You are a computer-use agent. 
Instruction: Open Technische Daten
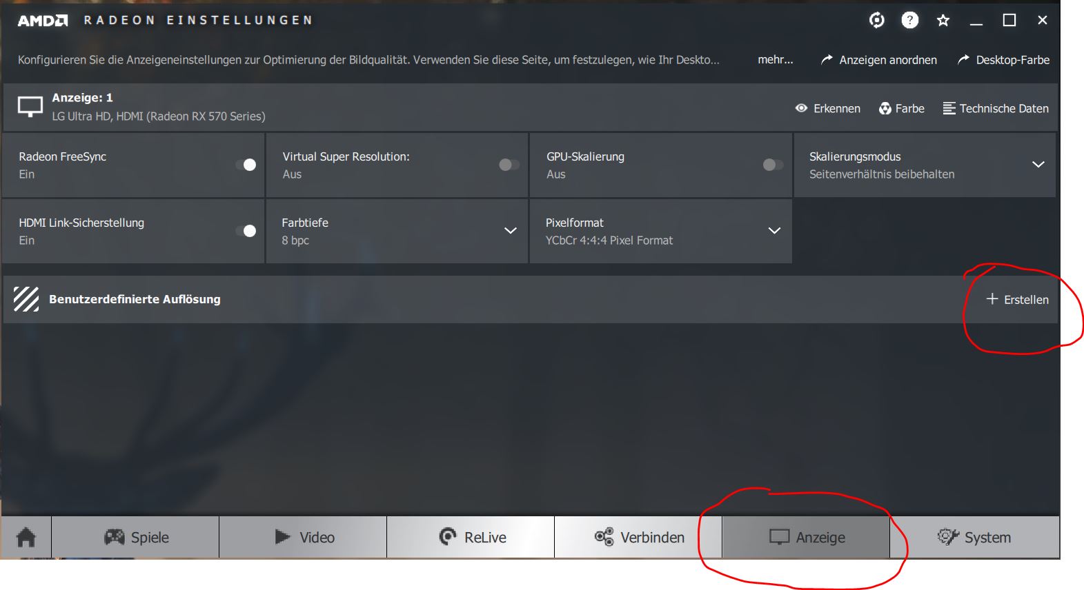pos(996,108)
